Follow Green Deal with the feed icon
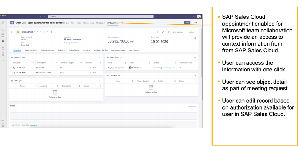 [40, 32]
